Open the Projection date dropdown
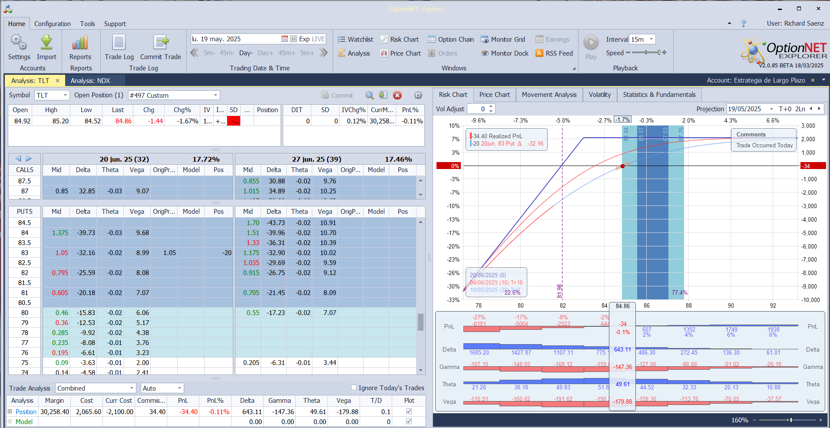830x428 pixels. tap(771, 109)
